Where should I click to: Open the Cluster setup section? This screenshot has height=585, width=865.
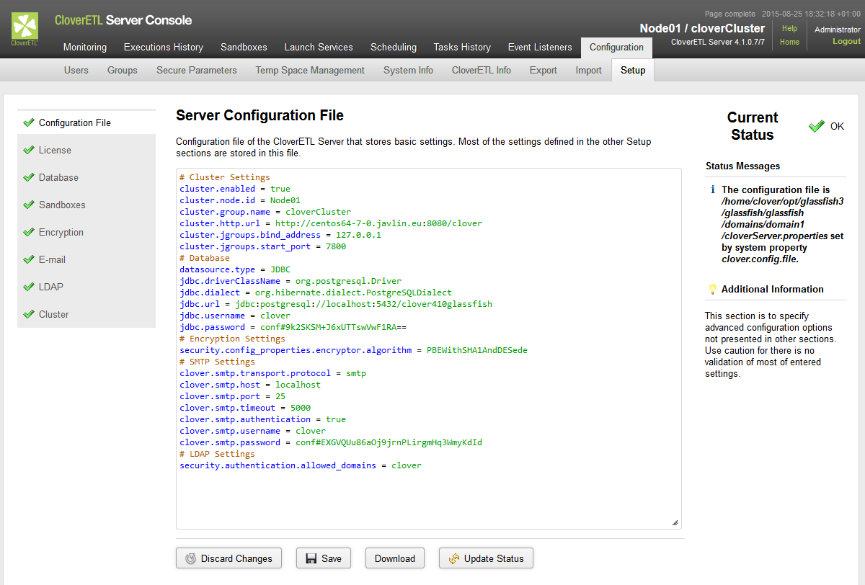click(54, 314)
